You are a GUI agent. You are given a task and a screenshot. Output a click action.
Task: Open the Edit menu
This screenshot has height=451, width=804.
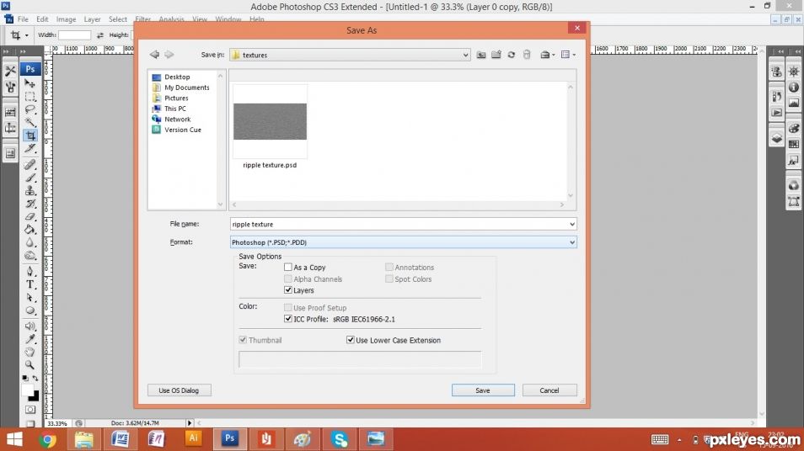(x=42, y=19)
